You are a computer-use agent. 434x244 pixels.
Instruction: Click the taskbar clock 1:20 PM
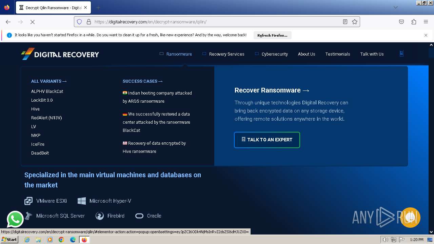[417, 240]
